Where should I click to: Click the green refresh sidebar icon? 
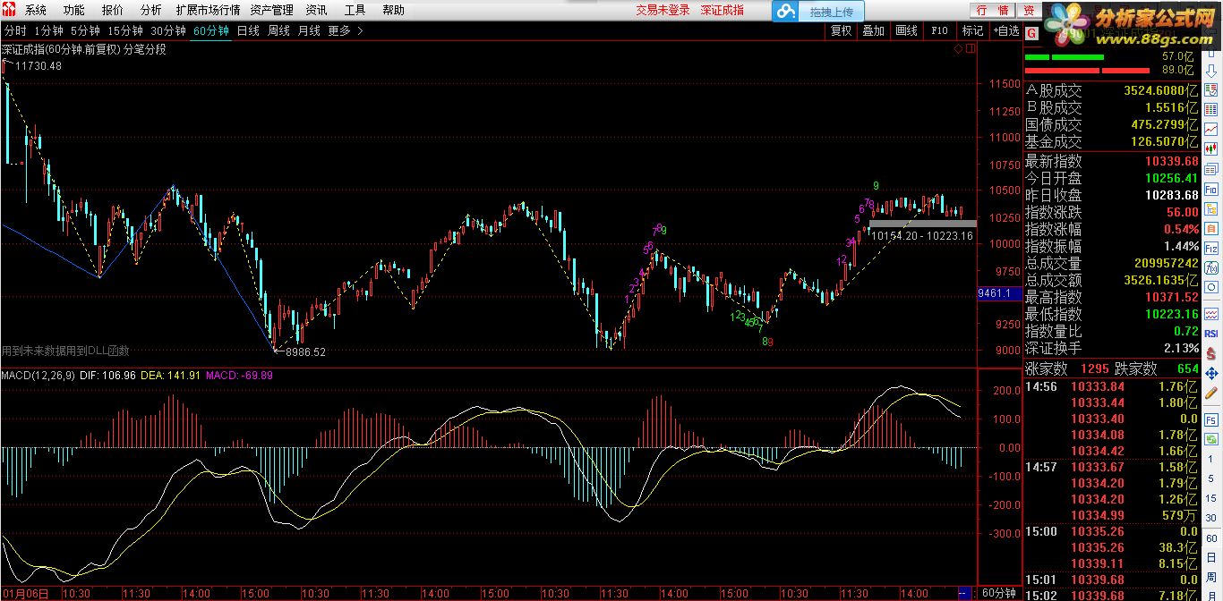tap(1210, 439)
